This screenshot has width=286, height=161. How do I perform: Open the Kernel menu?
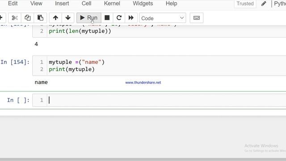[112, 4]
